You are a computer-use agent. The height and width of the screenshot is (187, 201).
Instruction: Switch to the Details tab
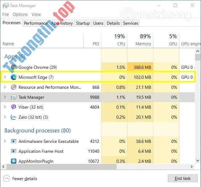113,23
